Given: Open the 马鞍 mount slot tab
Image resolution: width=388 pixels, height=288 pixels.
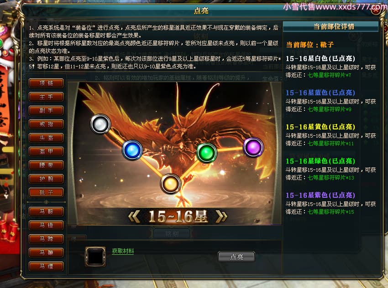Looking at the screenshot, I should (x=46, y=212).
